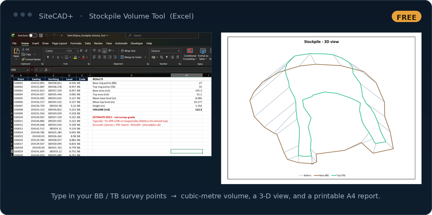Click Increase Decimal icon
432x215 pixels.
tap(172, 57)
